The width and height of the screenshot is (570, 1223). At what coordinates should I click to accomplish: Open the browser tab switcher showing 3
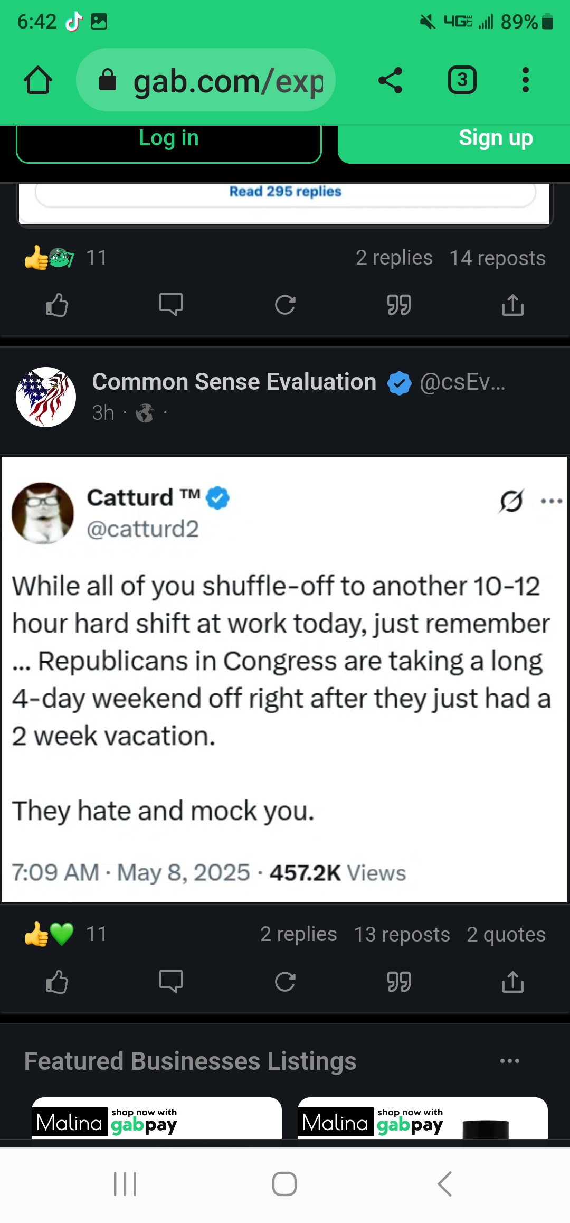[x=462, y=80]
